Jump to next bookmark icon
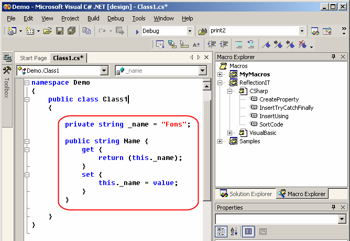The height and width of the screenshot is (241, 350). click(x=278, y=44)
